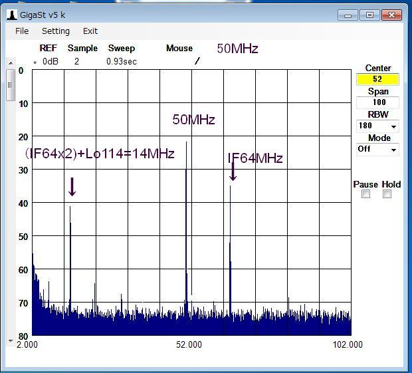Click the Span label

click(378, 91)
